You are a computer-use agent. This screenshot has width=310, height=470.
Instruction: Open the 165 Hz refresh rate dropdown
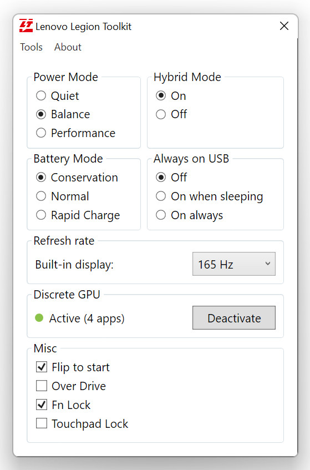click(x=234, y=264)
